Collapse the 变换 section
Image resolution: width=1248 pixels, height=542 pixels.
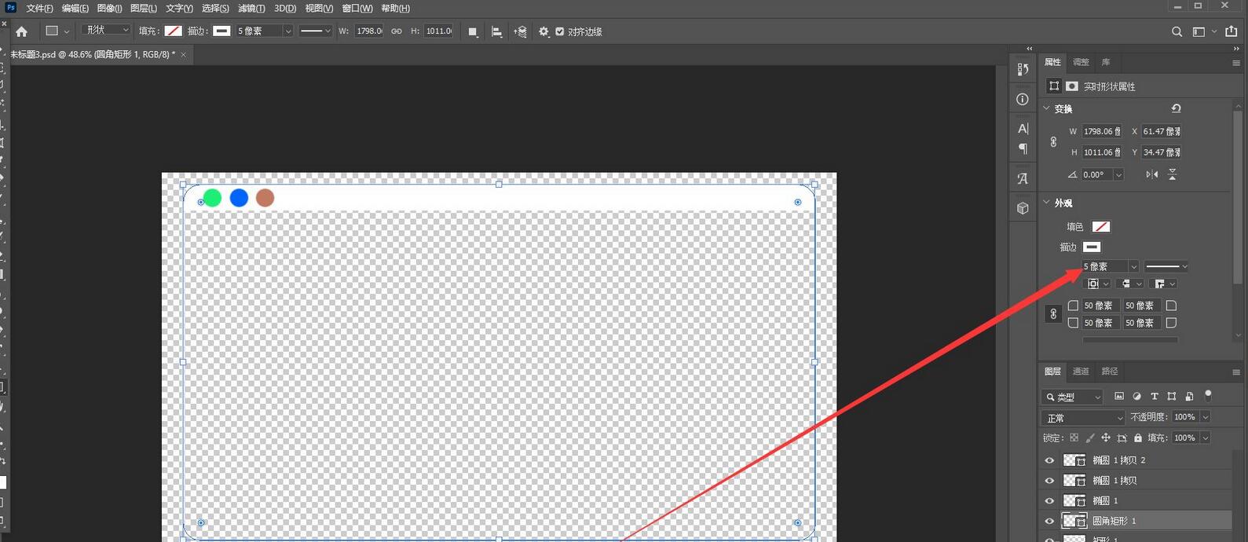pyautogui.click(x=1046, y=108)
